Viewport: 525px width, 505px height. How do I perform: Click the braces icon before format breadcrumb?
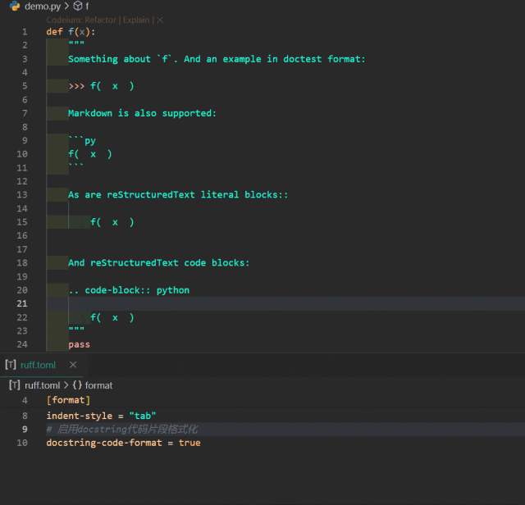click(x=77, y=385)
